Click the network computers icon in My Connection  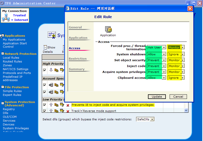click(x=6, y=18)
